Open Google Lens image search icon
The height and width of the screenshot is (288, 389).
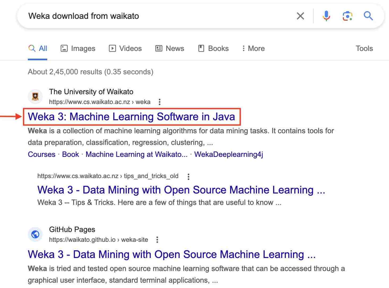(347, 16)
